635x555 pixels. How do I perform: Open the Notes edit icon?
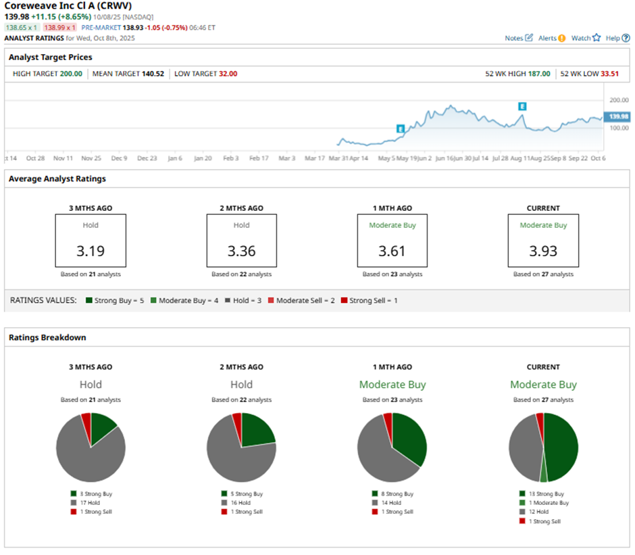[x=529, y=38]
